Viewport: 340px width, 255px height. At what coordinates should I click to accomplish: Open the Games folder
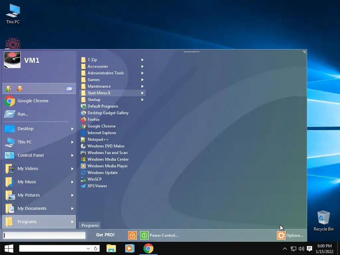pyautogui.click(x=113, y=80)
